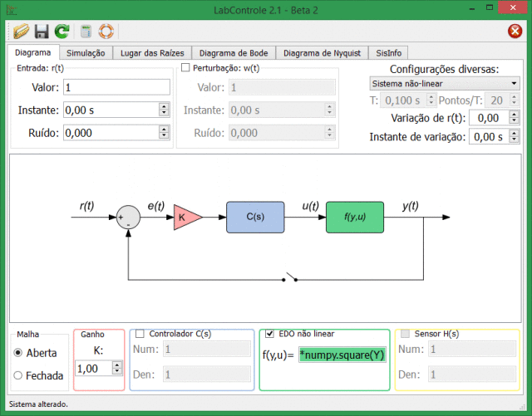Click the Entrada Valor input field

116,87
